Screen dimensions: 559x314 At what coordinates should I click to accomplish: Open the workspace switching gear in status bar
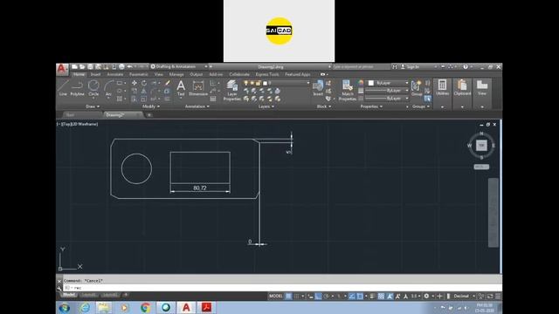click(x=426, y=296)
